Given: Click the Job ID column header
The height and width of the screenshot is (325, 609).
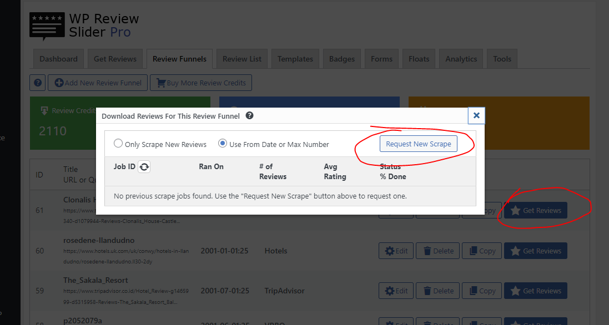Looking at the screenshot, I should [x=124, y=166].
